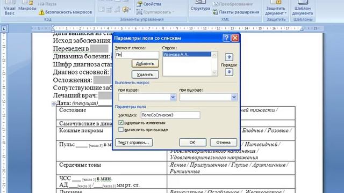Click the dialog help question-mark button

[x=226, y=38]
